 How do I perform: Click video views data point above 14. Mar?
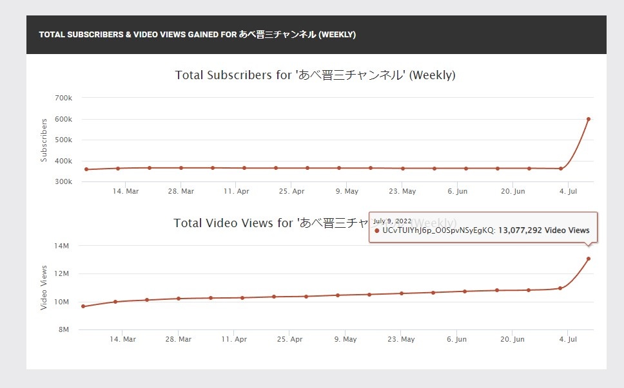pos(115,301)
